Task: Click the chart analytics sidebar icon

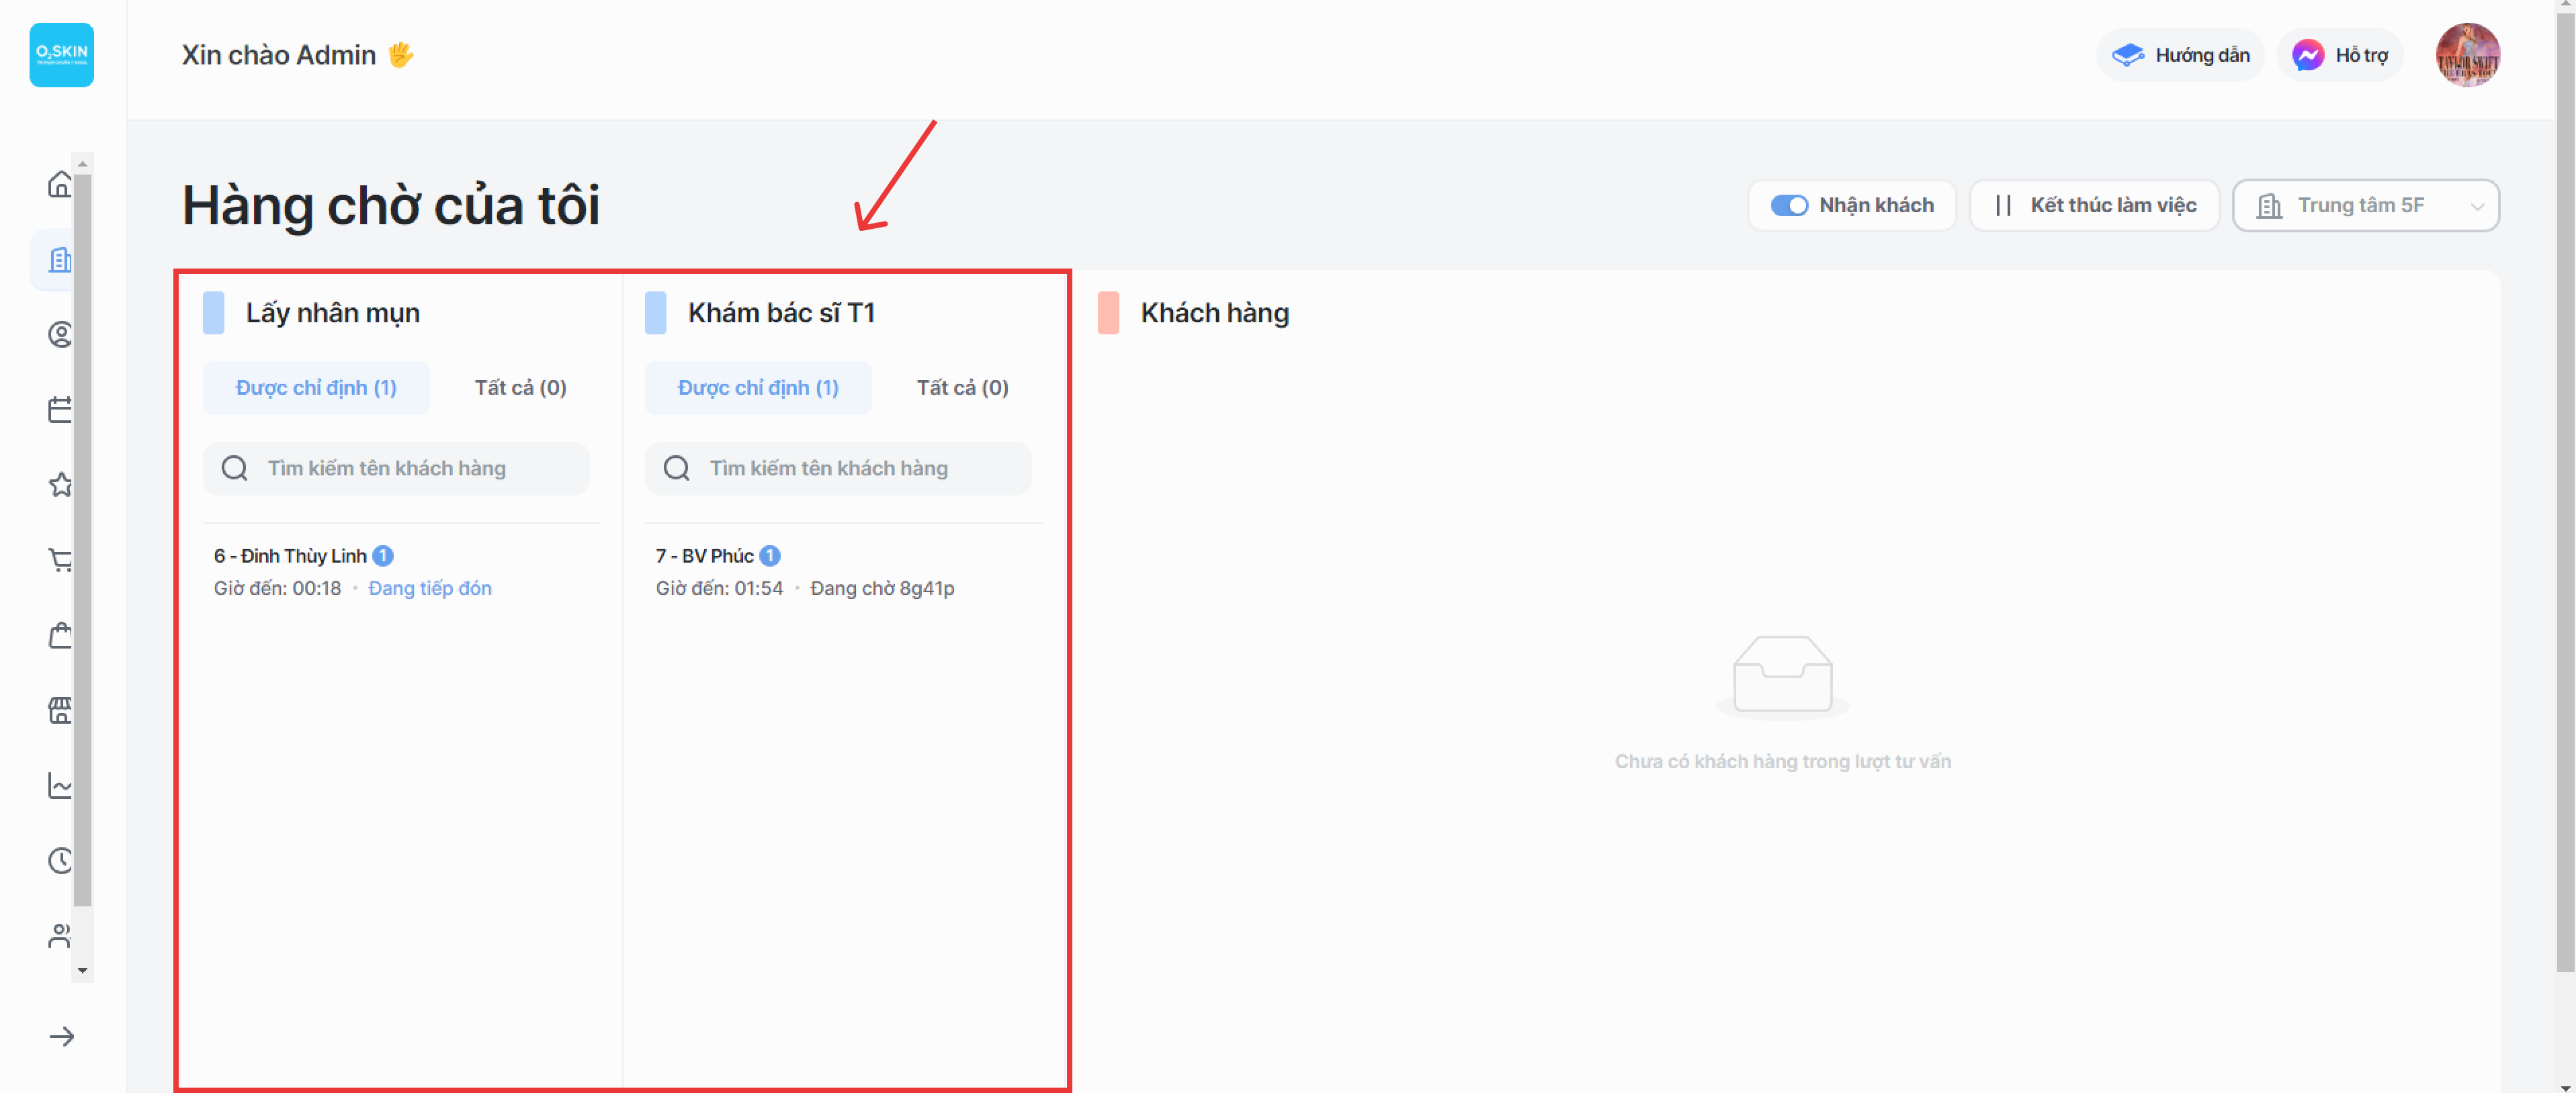Action: (x=60, y=786)
